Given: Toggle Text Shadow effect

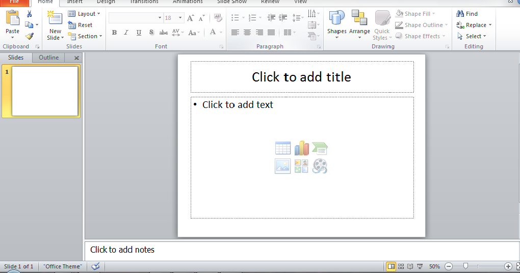Looking at the screenshot, I should (151, 33).
